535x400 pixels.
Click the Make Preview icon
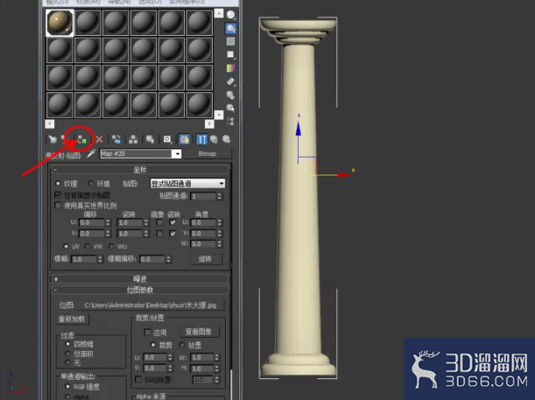tap(230, 81)
